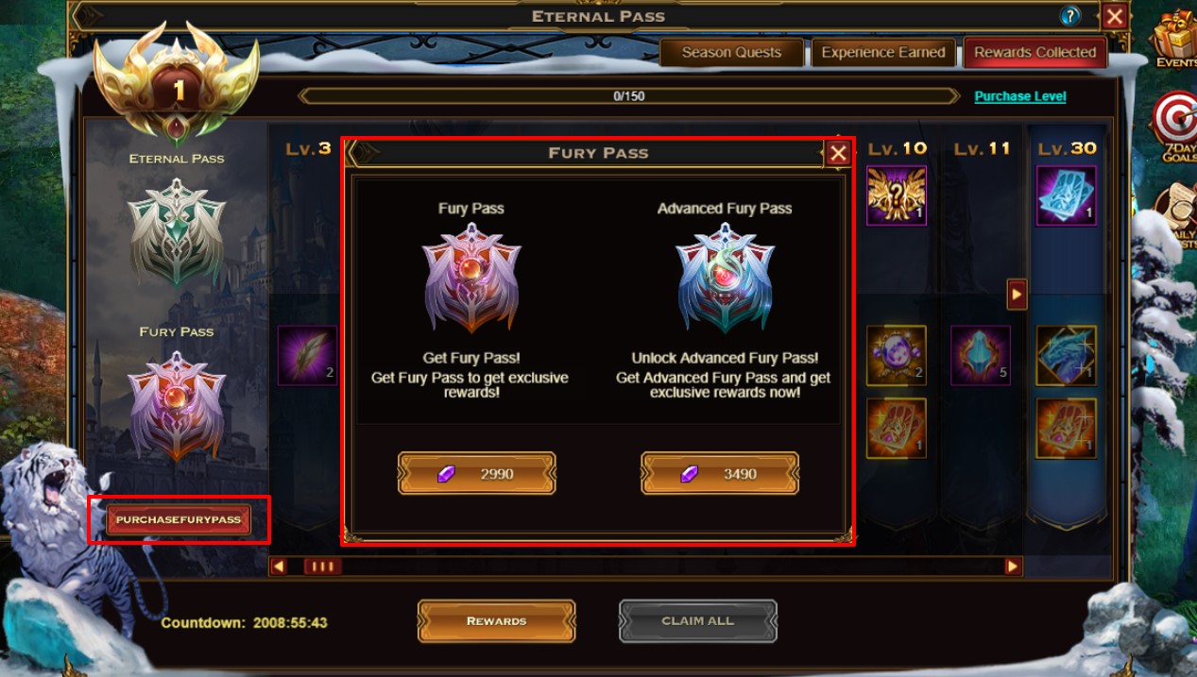Click the Advanced Fury Pass emblem
Screen dimensions: 1197x677
[x=725, y=278]
